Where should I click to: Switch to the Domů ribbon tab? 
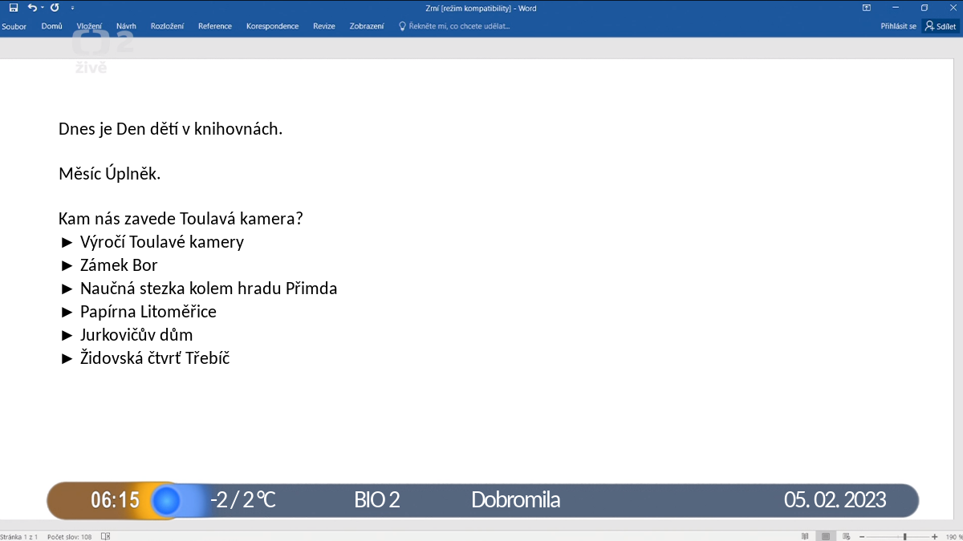coord(51,26)
